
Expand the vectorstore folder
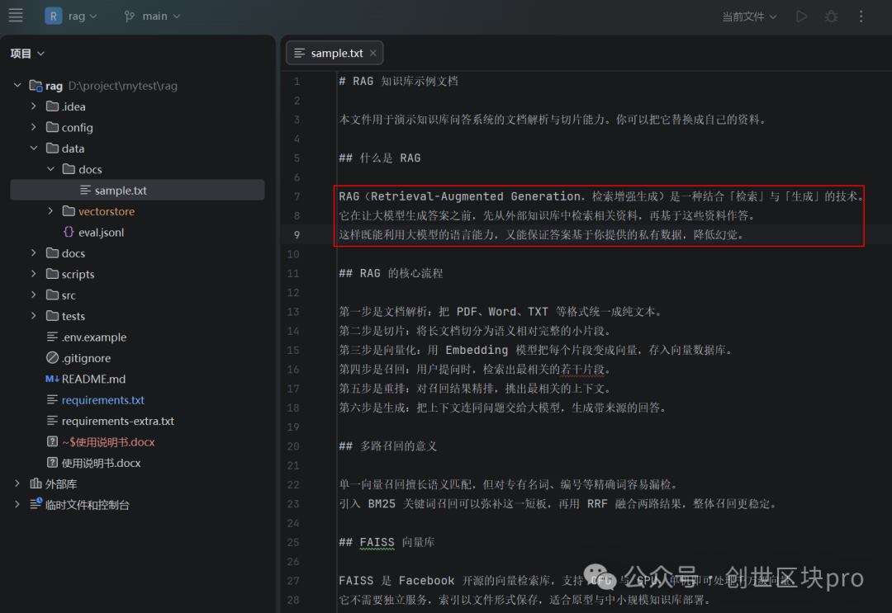point(50,211)
